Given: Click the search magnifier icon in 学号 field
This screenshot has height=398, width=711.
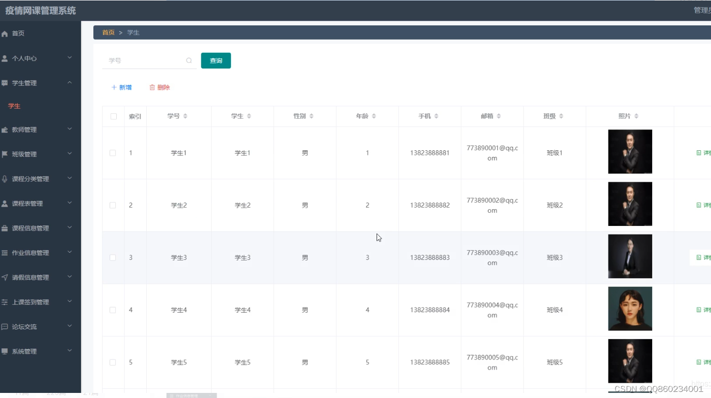Looking at the screenshot, I should coord(189,60).
